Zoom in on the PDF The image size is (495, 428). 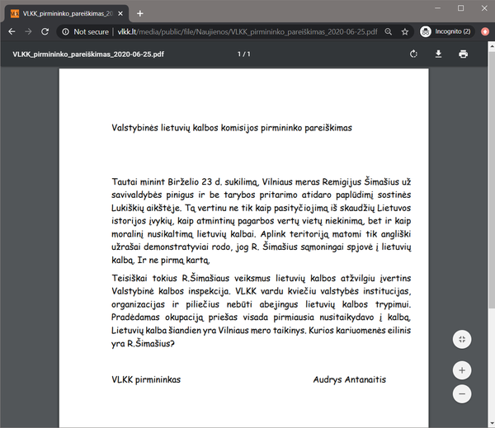[x=463, y=370]
